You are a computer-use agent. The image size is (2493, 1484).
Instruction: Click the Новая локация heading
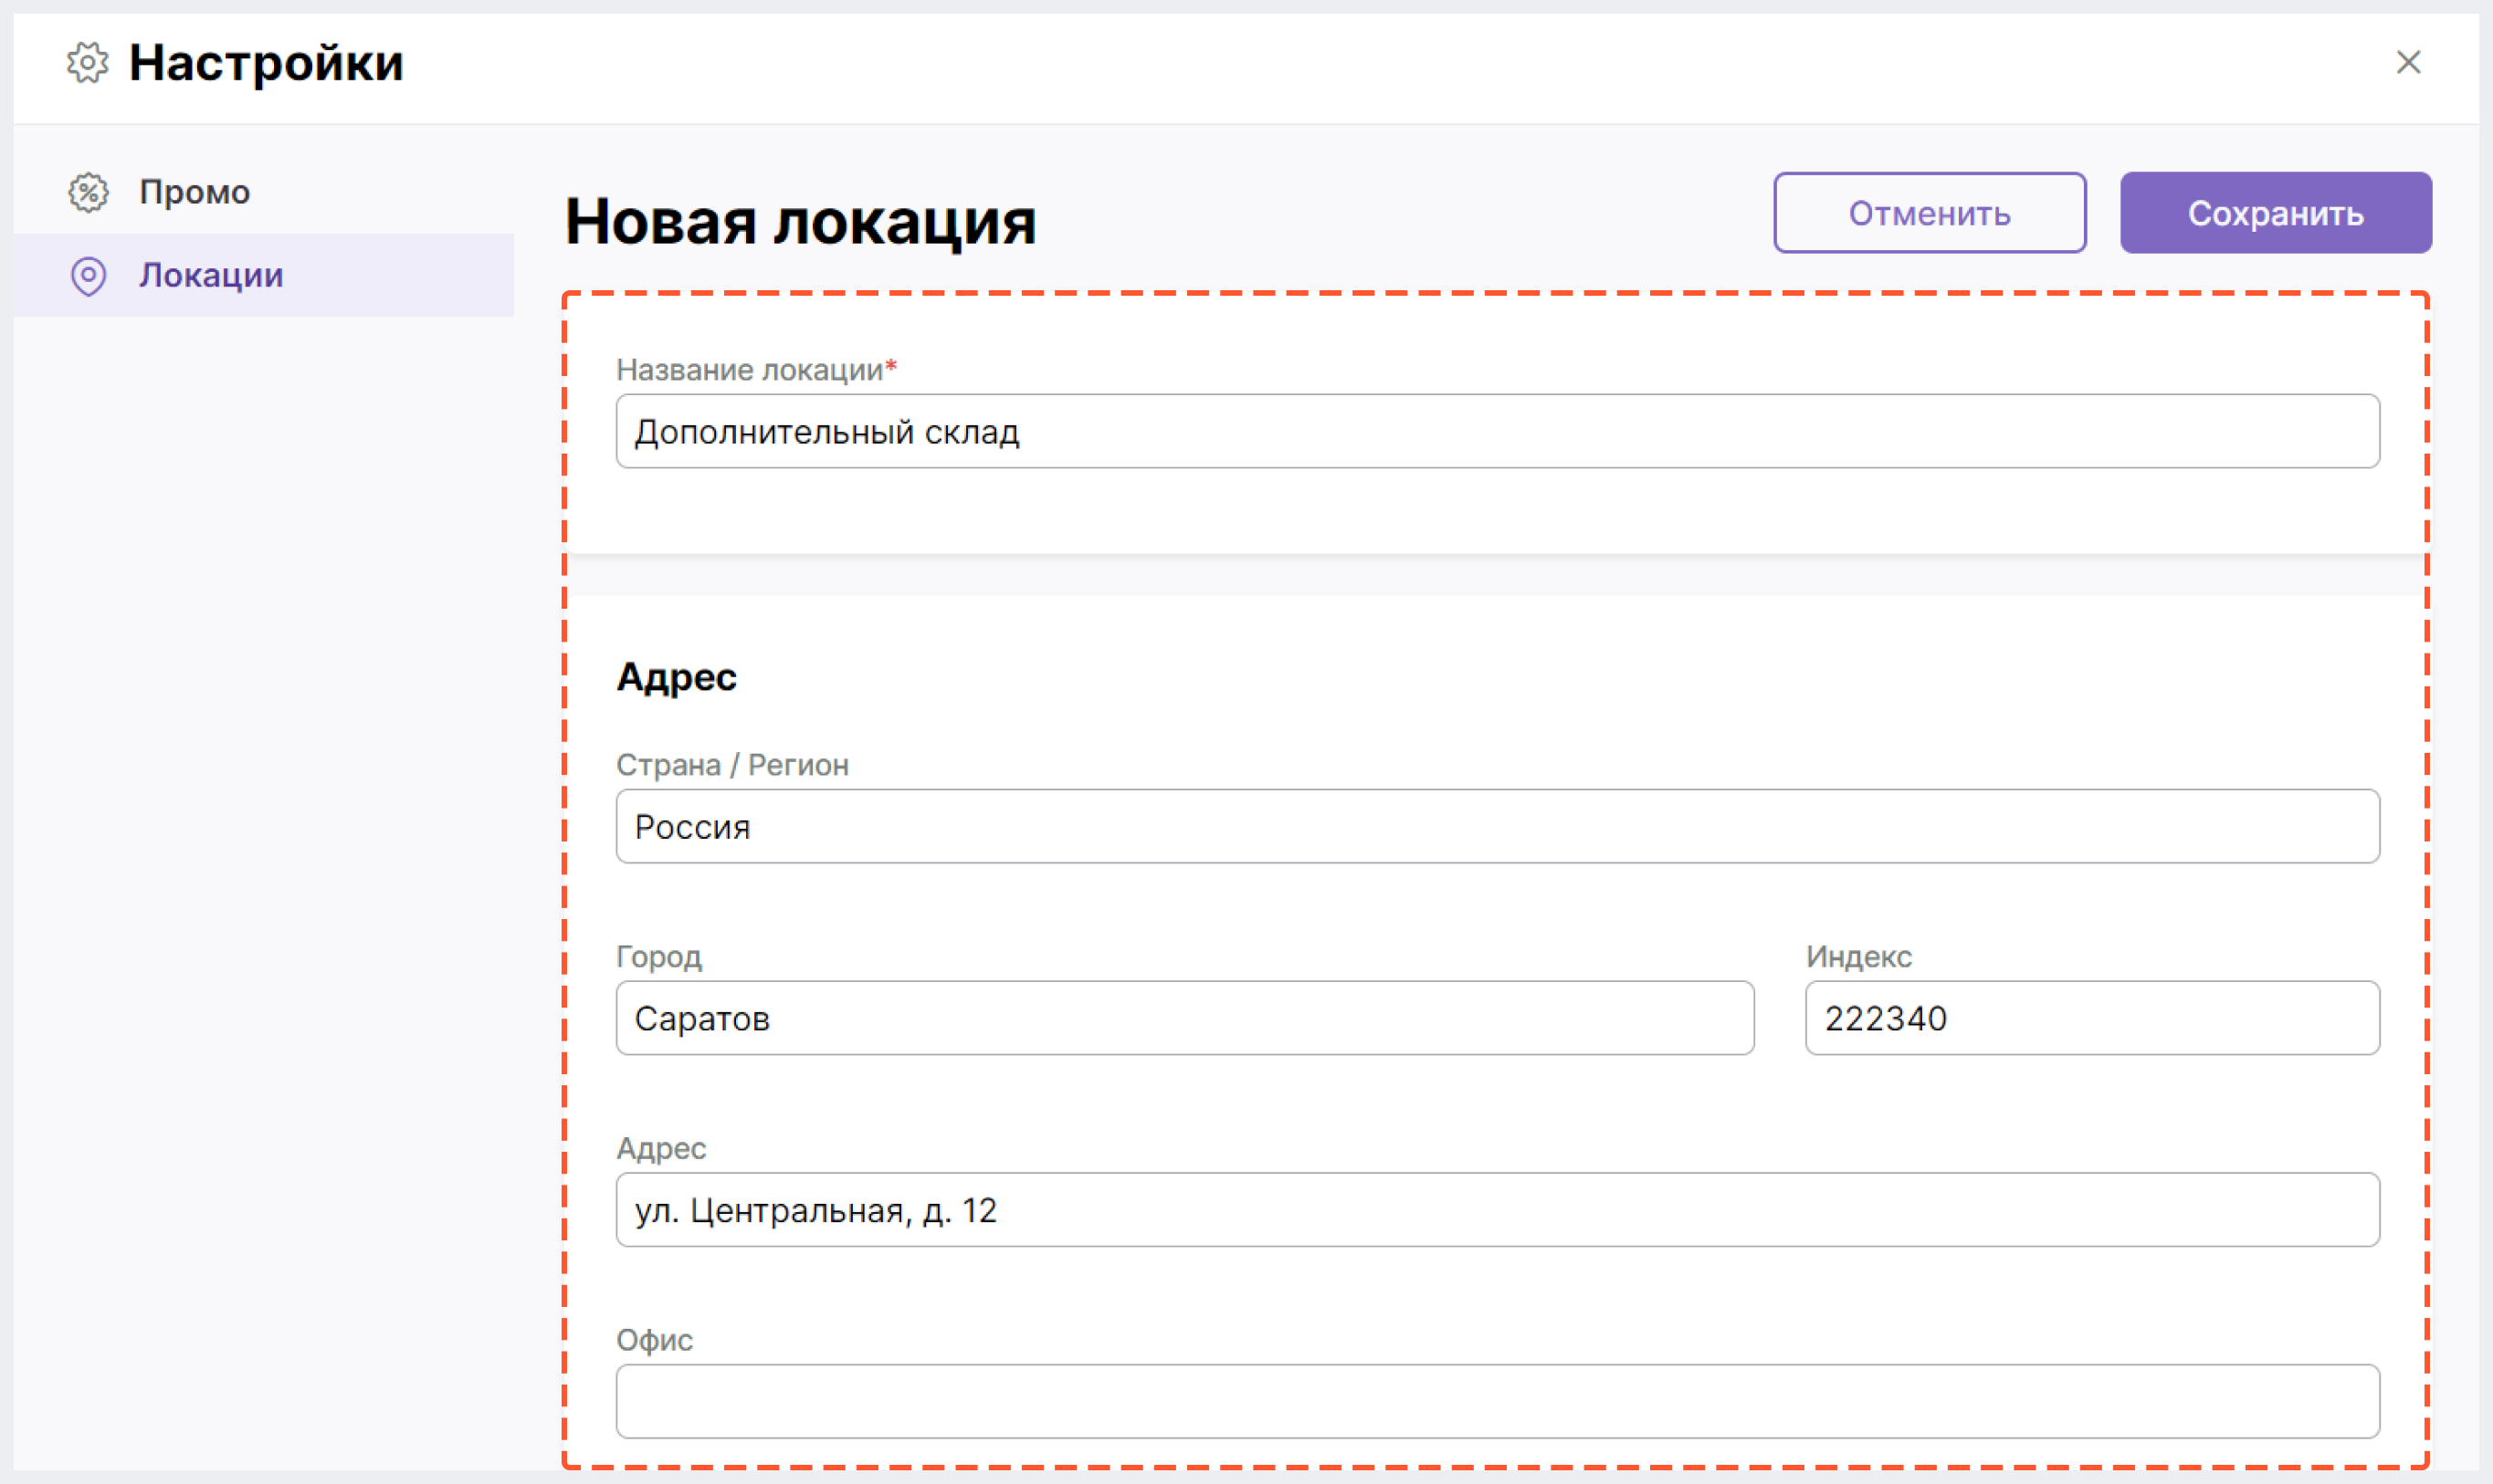click(x=800, y=222)
